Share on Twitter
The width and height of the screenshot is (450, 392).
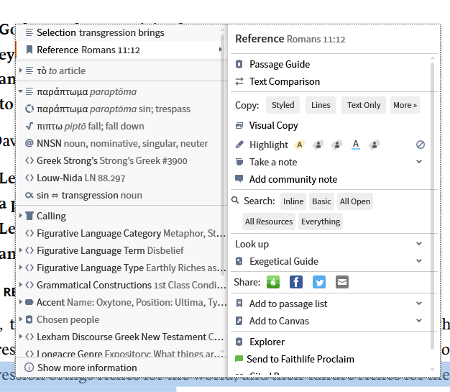tap(319, 282)
